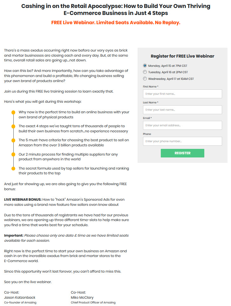
Task: Click the 'Cashing in on the Retail Apocalypse' headline
Action: pyautogui.click(x=116, y=10)
